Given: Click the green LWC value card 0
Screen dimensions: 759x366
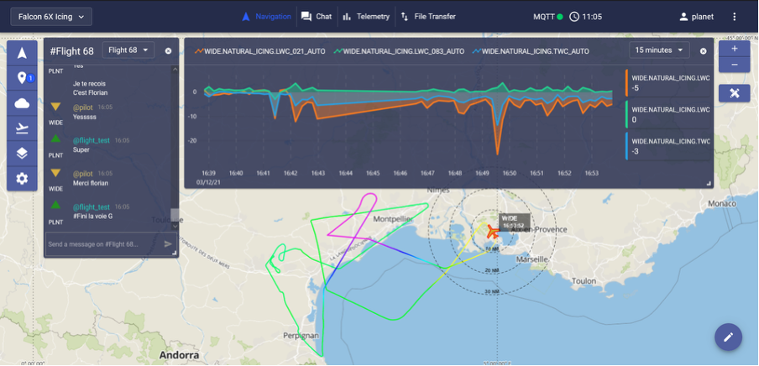Looking at the screenshot, I should pos(668,114).
